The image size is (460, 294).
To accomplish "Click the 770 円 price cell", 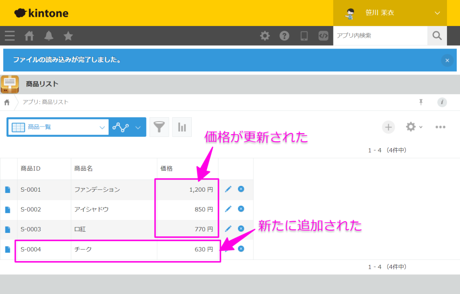I will [188, 229].
